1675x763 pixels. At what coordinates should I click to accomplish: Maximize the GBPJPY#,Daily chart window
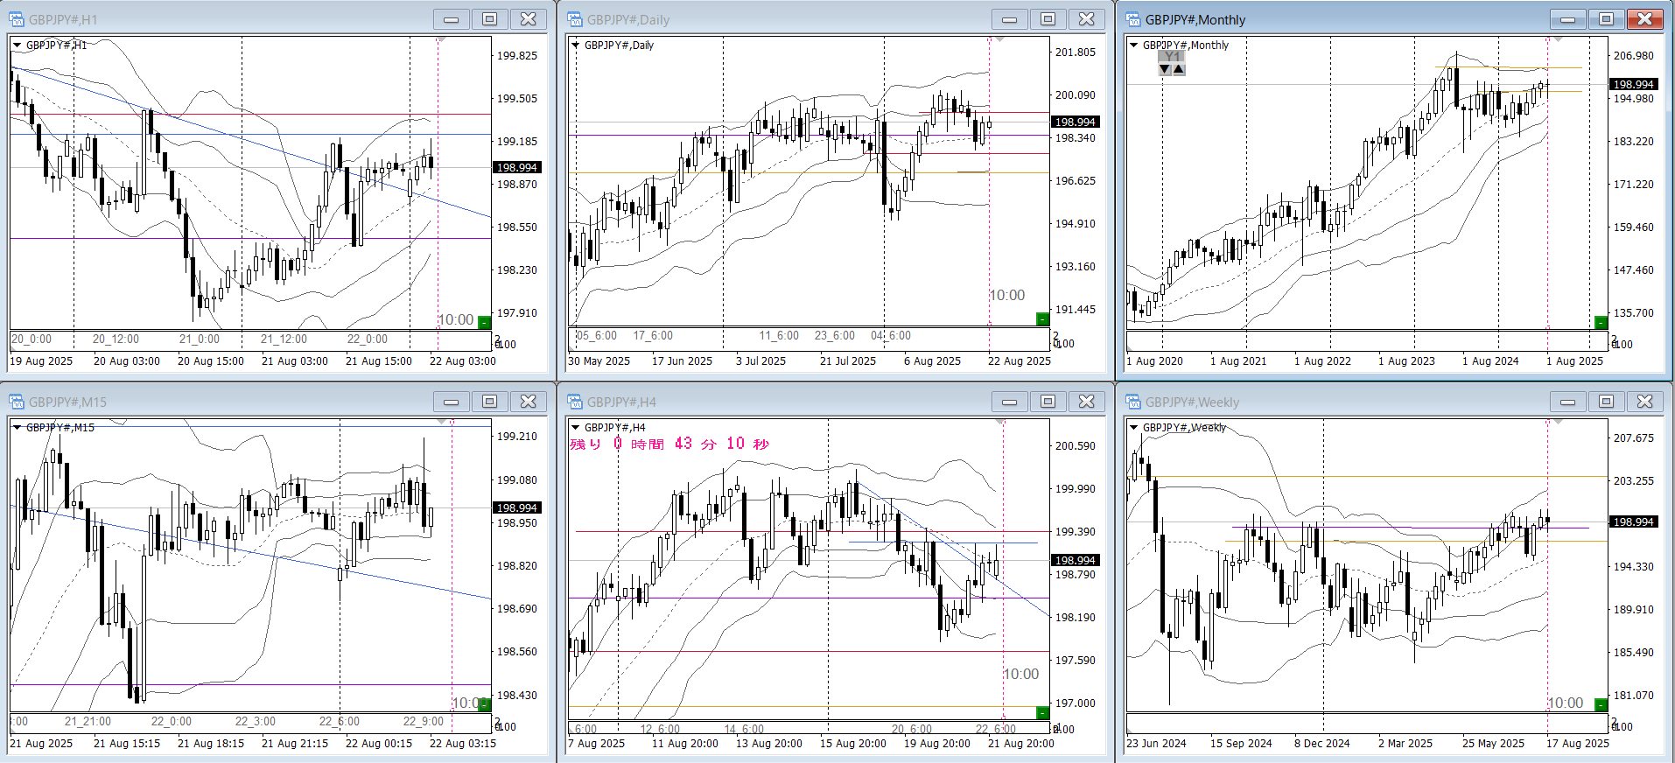click(x=1048, y=19)
